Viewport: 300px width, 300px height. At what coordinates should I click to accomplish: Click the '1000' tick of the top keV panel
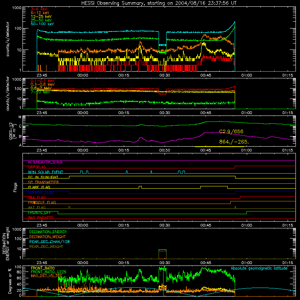click(x=17, y=8)
